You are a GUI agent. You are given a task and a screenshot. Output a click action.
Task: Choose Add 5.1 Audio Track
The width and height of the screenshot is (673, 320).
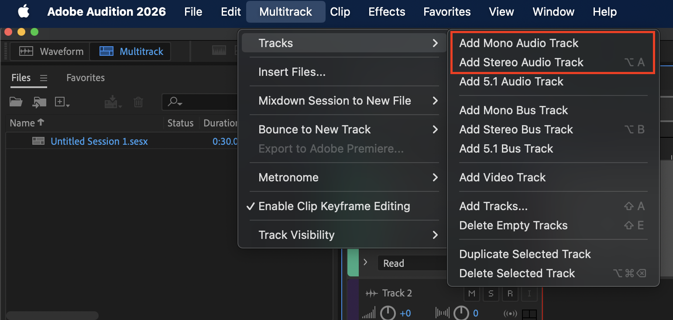(x=553, y=82)
